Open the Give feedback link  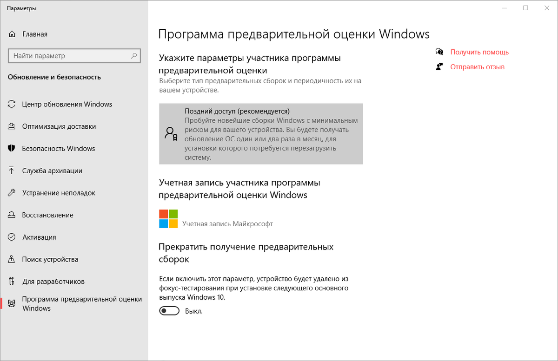click(477, 67)
